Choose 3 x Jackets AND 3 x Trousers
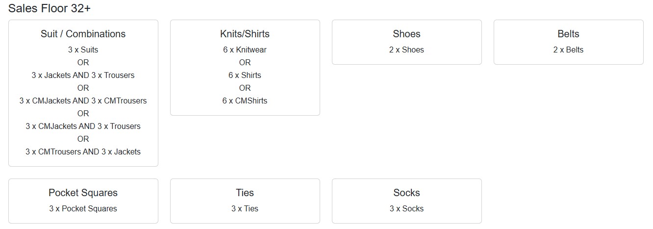Viewport: 653px width, 229px height. (83, 75)
